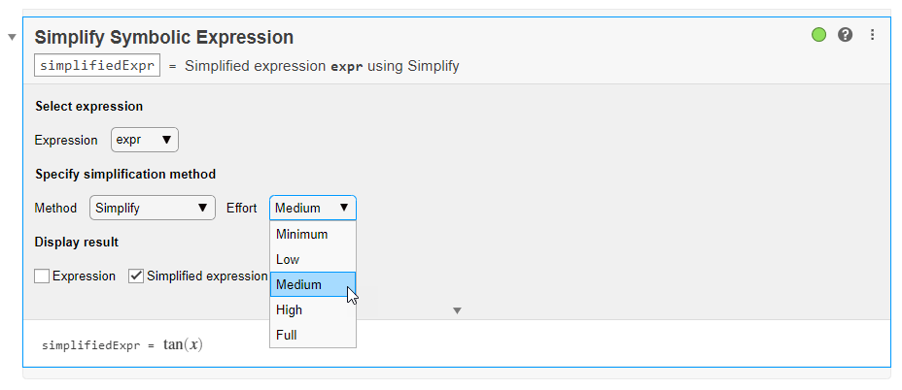Collapse the task using left triangle
Viewport: 902px width, 390px height.
click(x=12, y=37)
